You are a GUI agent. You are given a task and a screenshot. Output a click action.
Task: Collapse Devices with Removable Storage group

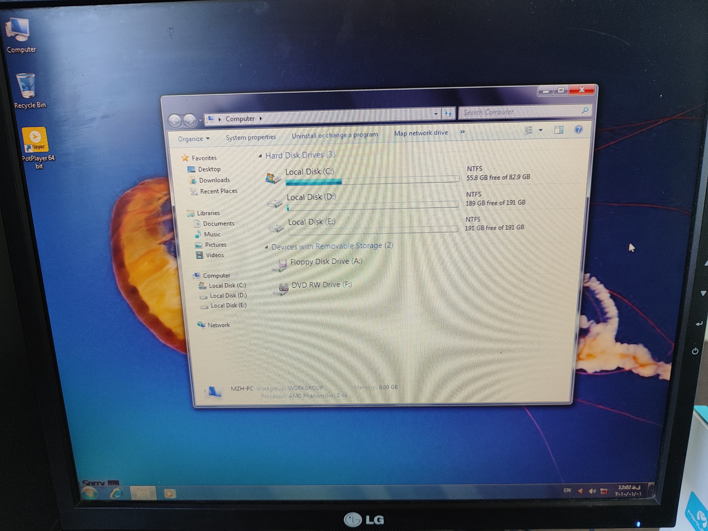(266, 247)
